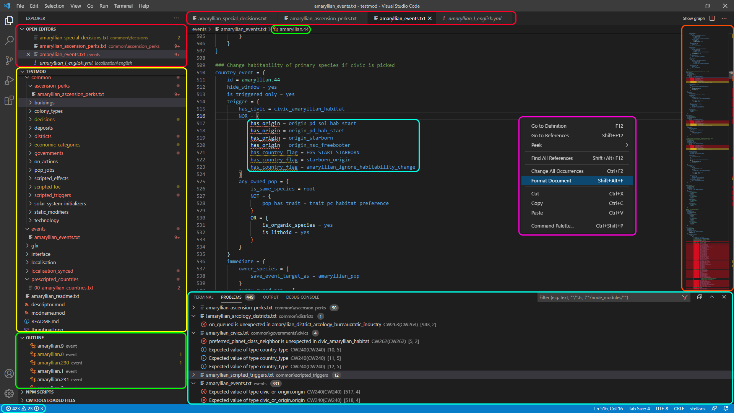
Task: Open the Source Control view
Action: (x=9, y=60)
